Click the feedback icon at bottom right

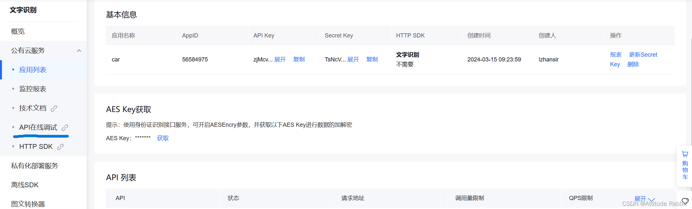(x=685, y=201)
